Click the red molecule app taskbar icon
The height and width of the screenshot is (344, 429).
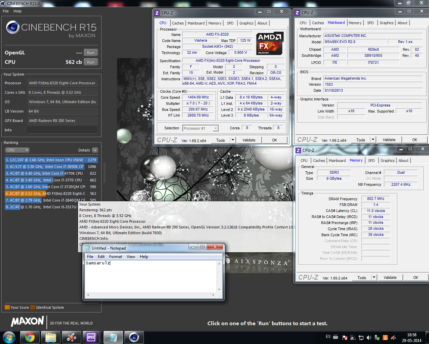coord(71,337)
